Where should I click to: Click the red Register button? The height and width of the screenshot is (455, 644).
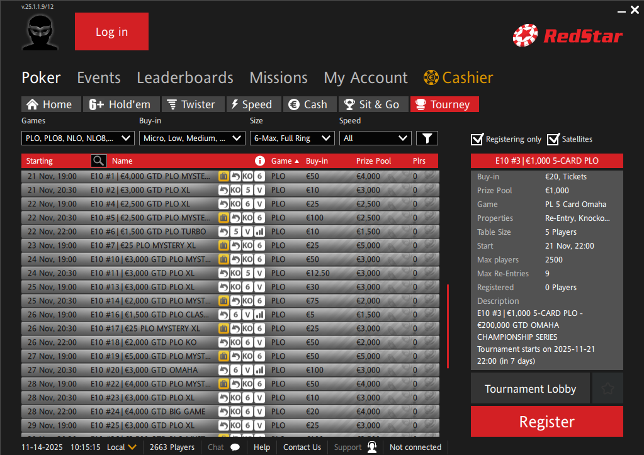point(546,422)
